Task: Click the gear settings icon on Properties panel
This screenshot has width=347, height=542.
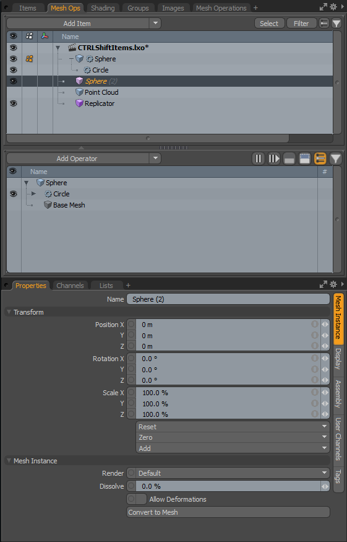Action: tap(333, 284)
